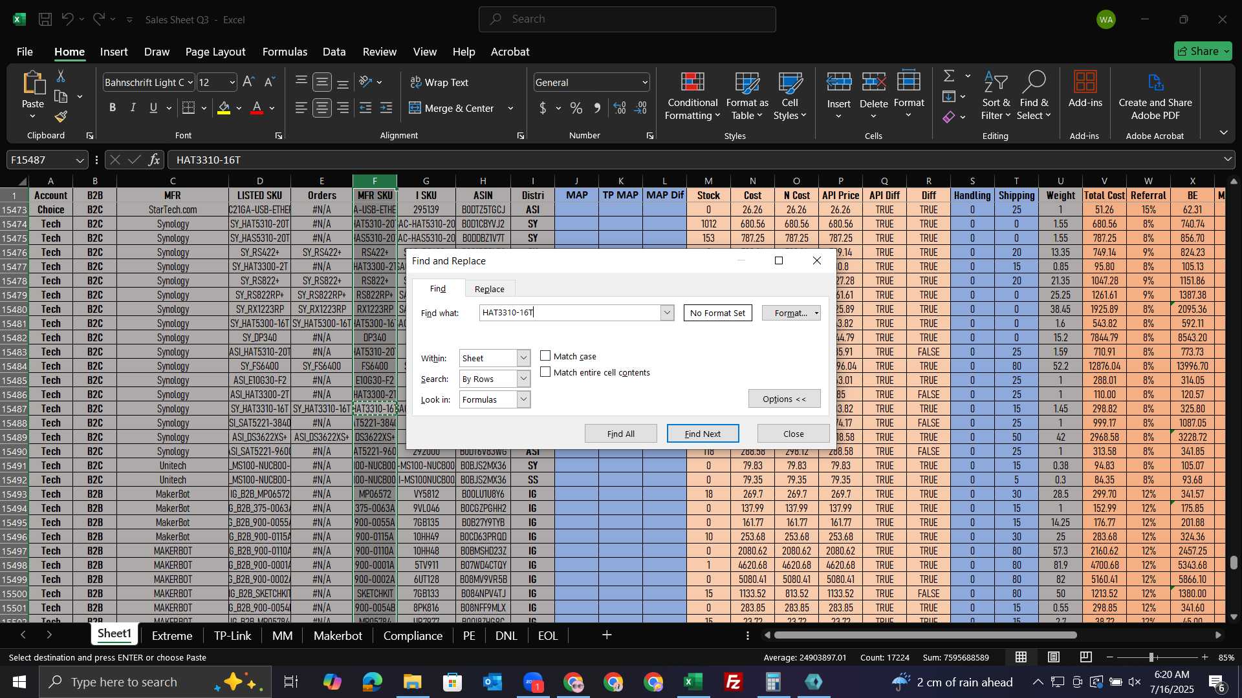The height and width of the screenshot is (698, 1242).
Task: Click the Insert cells icon
Action: tap(838, 81)
